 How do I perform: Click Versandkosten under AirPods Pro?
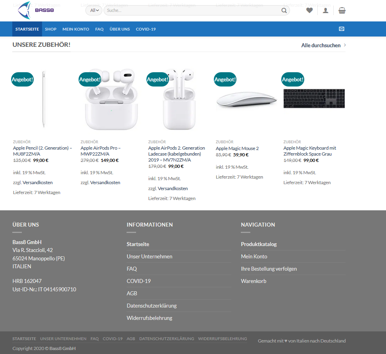click(105, 183)
